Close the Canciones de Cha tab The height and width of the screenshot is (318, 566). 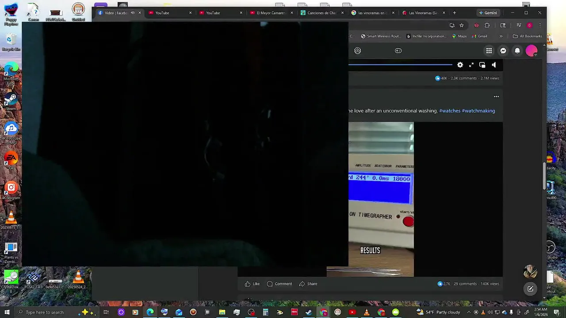tap(342, 13)
